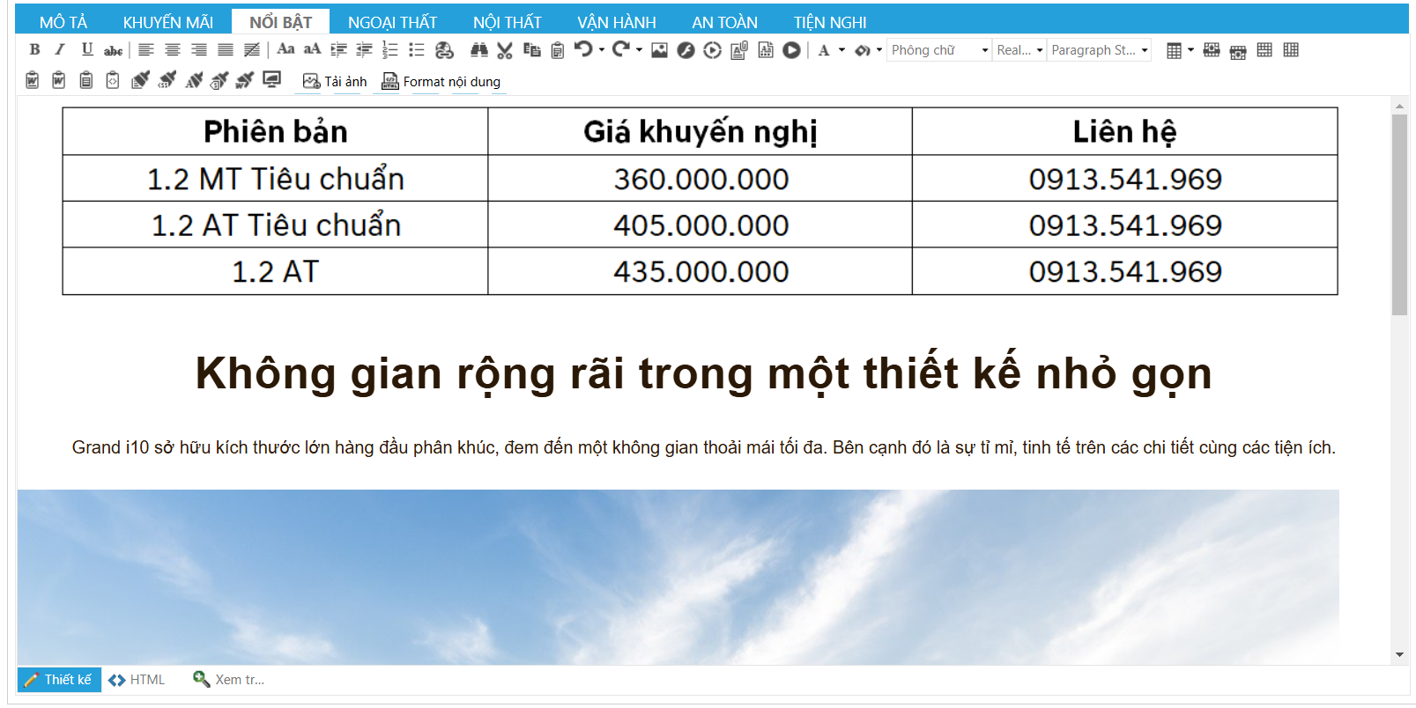Open the background color picker arrow
The image size is (1416, 708).
(x=879, y=50)
